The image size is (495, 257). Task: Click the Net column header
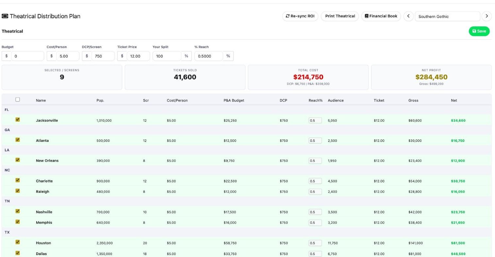pyautogui.click(x=454, y=100)
